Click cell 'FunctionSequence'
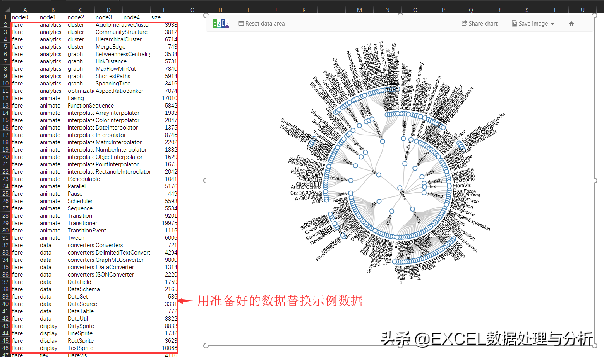 [91, 106]
